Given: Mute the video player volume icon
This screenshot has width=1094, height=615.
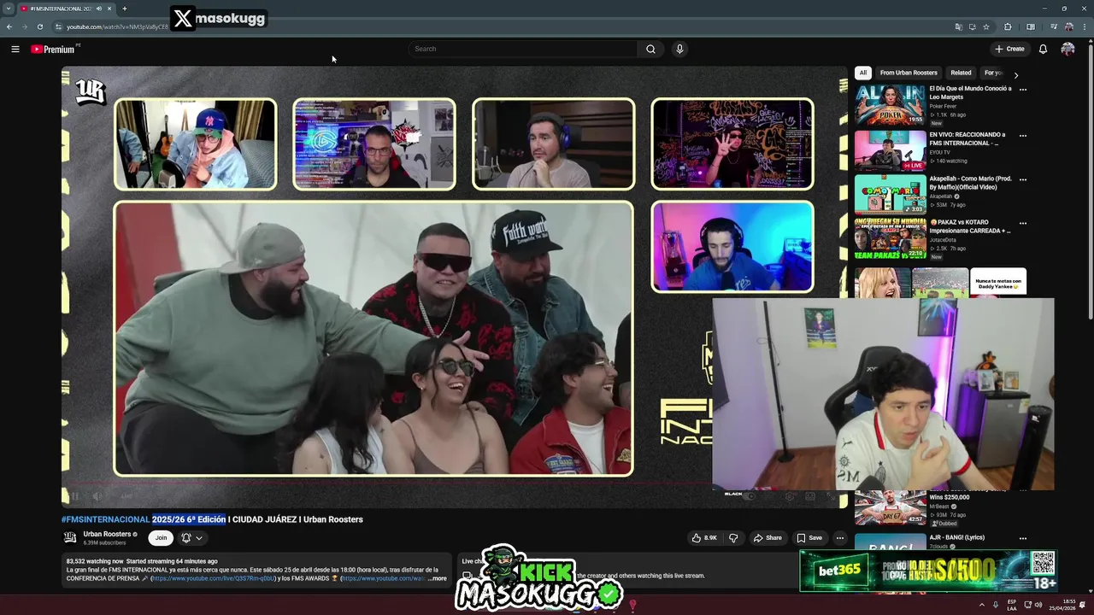Looking at the screenshot, I should pos(97,495).
